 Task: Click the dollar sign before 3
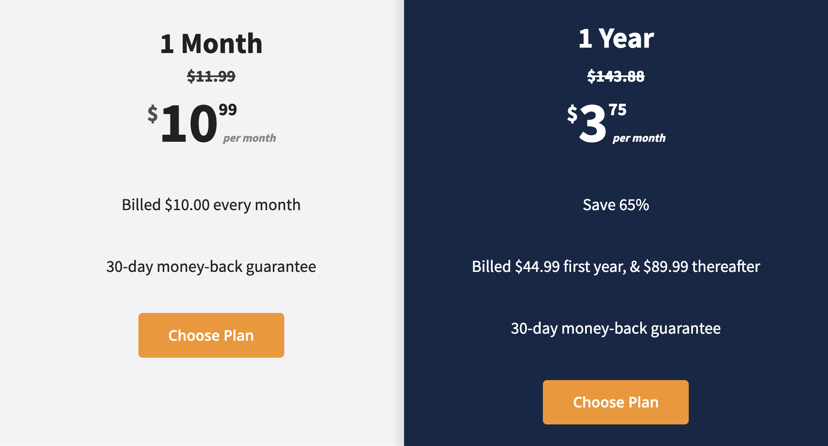pos(572,114)
